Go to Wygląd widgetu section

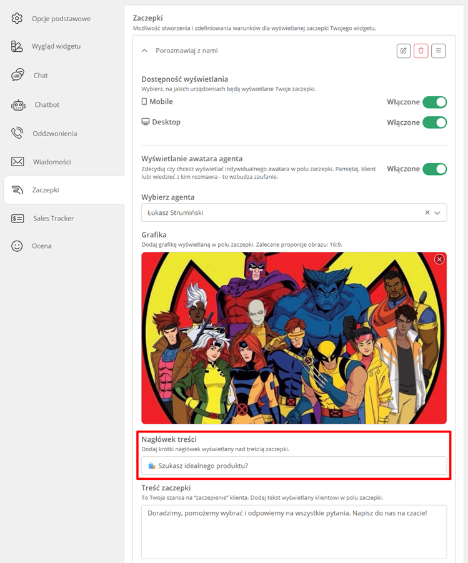point(56,46)
